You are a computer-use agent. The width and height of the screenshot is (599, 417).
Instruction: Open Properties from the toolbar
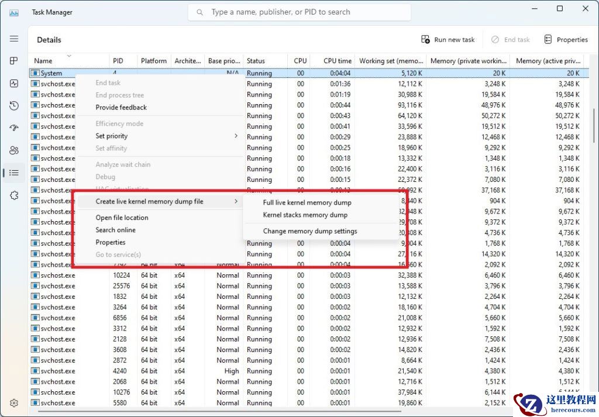pyautogui.click(x=566, y=39)
